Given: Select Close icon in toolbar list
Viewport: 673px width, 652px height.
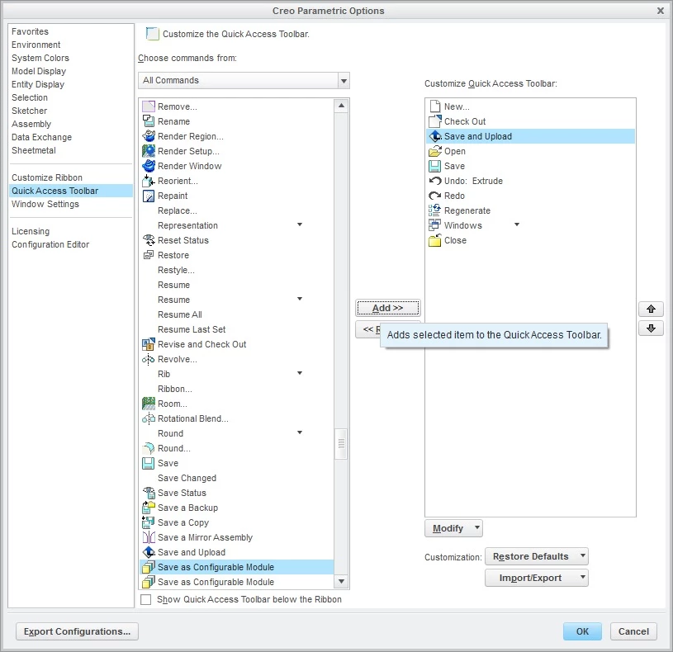Looking at the screenshot, I should (x=435, y=240).
